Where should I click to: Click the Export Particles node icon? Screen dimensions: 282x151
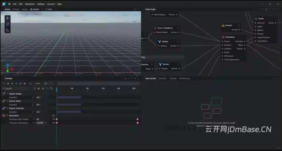4,108
